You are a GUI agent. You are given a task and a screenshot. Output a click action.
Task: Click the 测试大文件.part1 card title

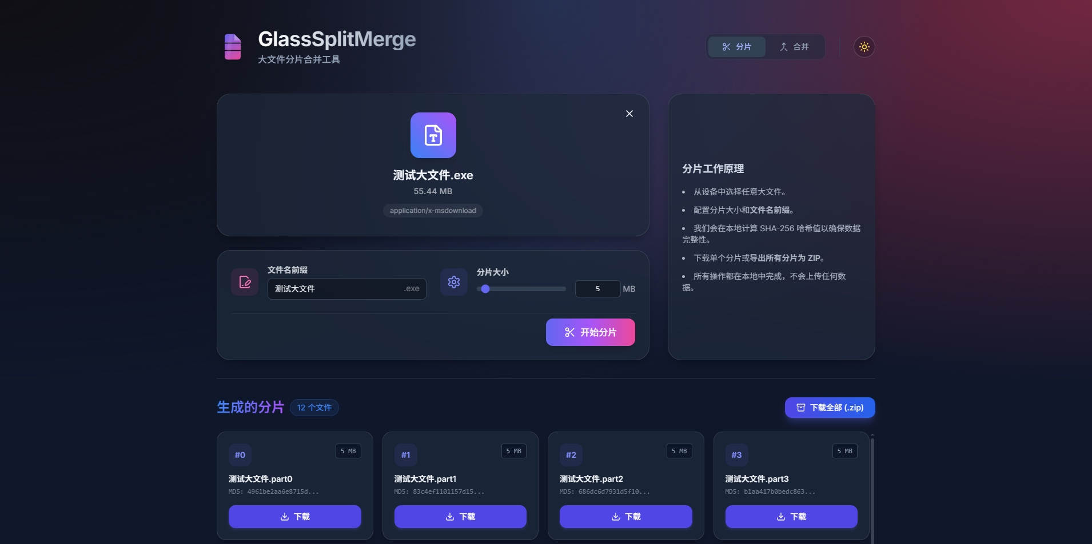click(425, 479)
